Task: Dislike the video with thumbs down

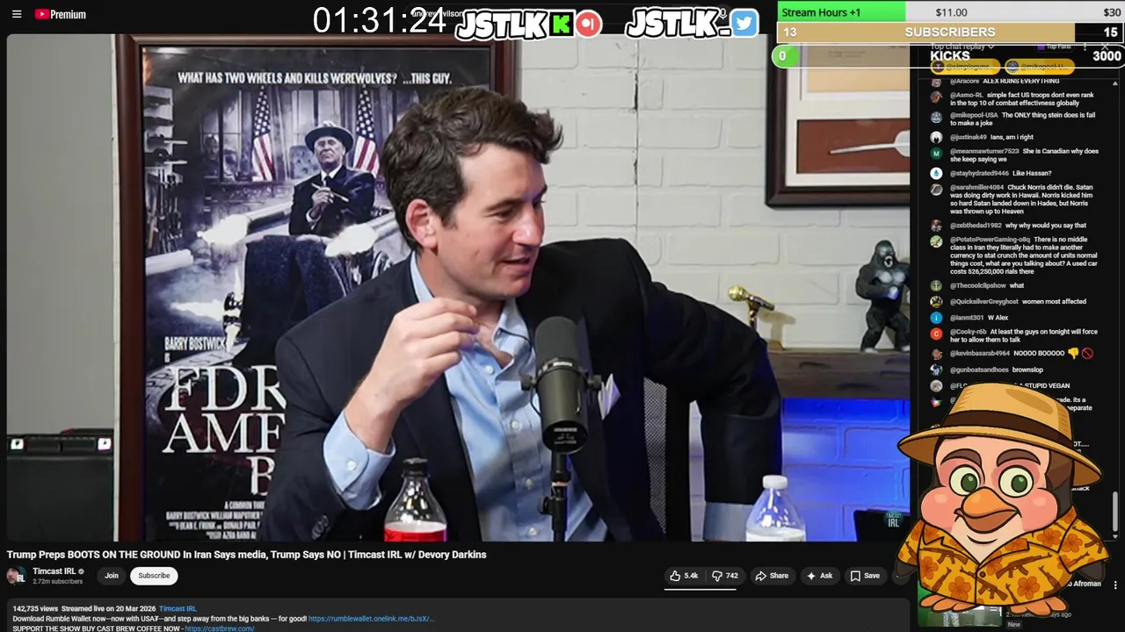Action: click(x=725, y=576)
